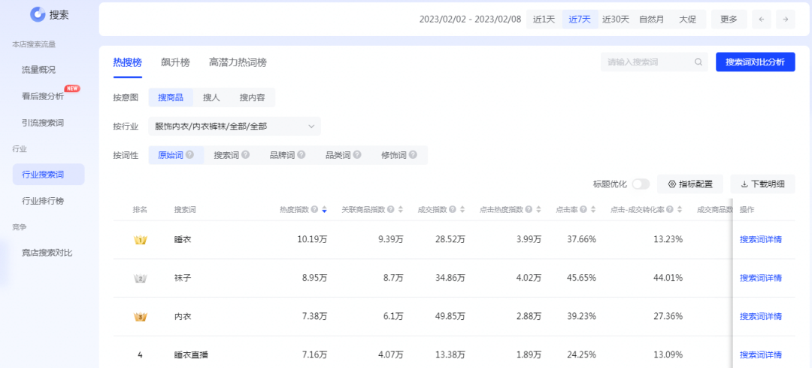812x368 pixels.
Task: Click the 下载明细 download button
Action: (762, 184)
